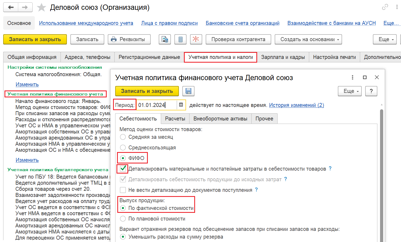Image resolution: width=401 pixels, height=242 pixels.
Task: Click the 'Реквизиты' printer button
Action: click(x=129, y=39)
